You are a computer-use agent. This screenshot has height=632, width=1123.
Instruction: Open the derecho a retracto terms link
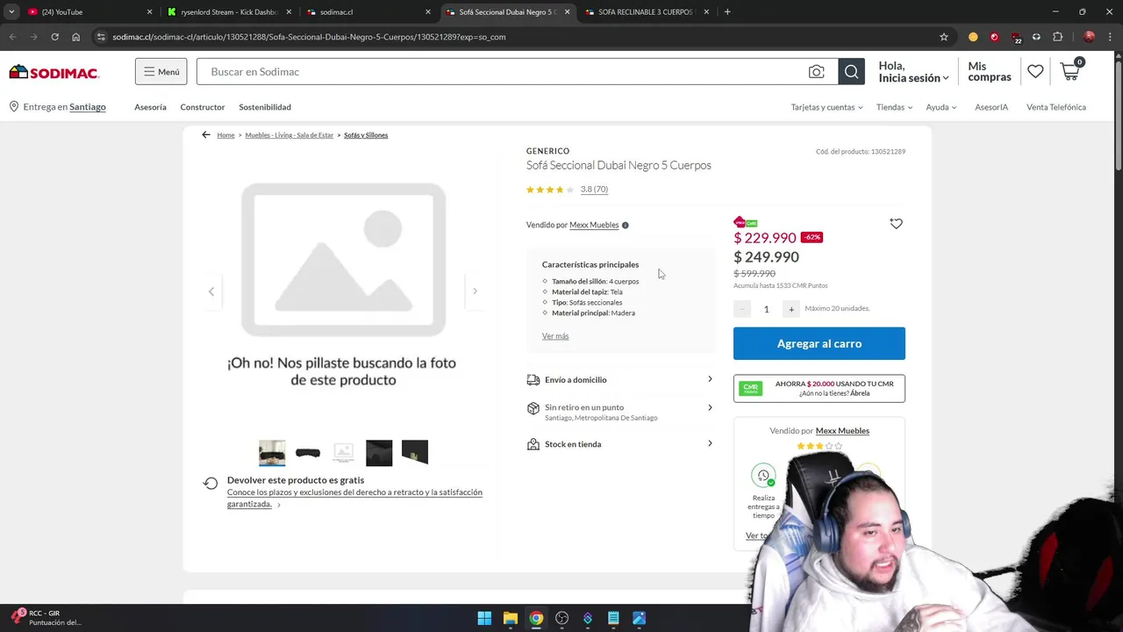(x=354, y=498)
